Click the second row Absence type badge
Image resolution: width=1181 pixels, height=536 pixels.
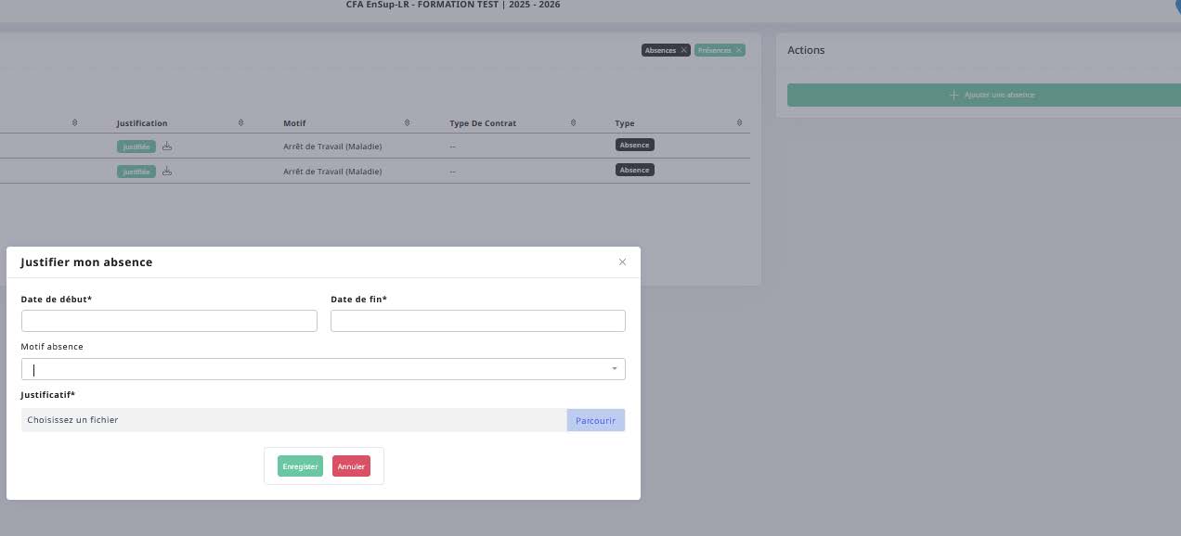(635, 170)
